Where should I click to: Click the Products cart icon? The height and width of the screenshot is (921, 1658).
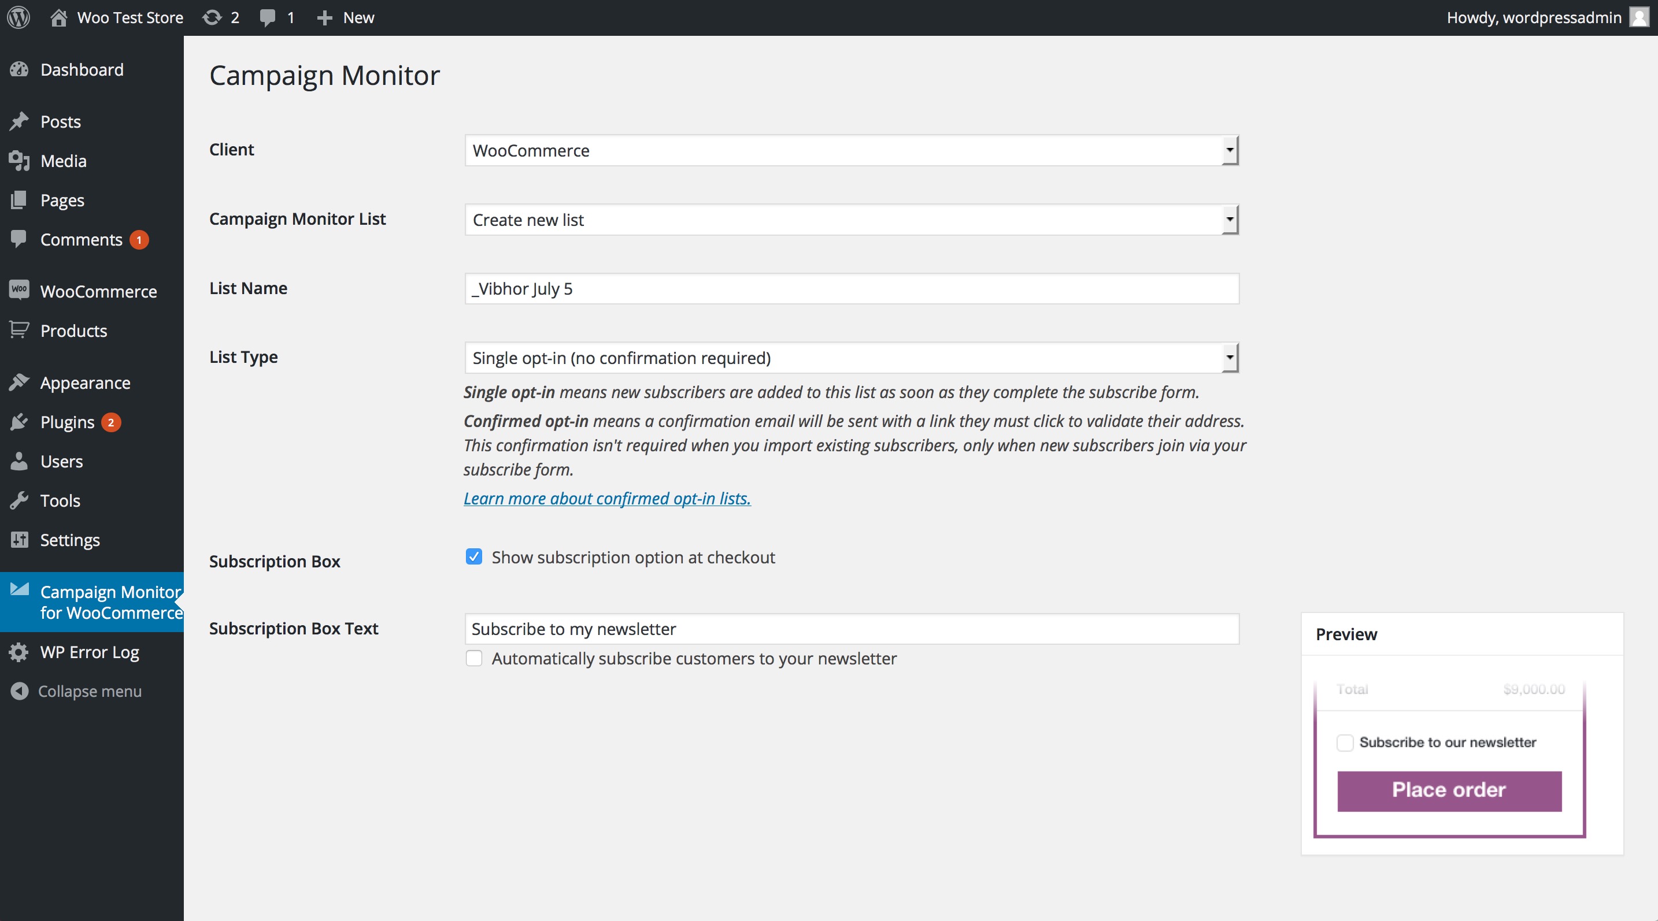pos(19,330)
